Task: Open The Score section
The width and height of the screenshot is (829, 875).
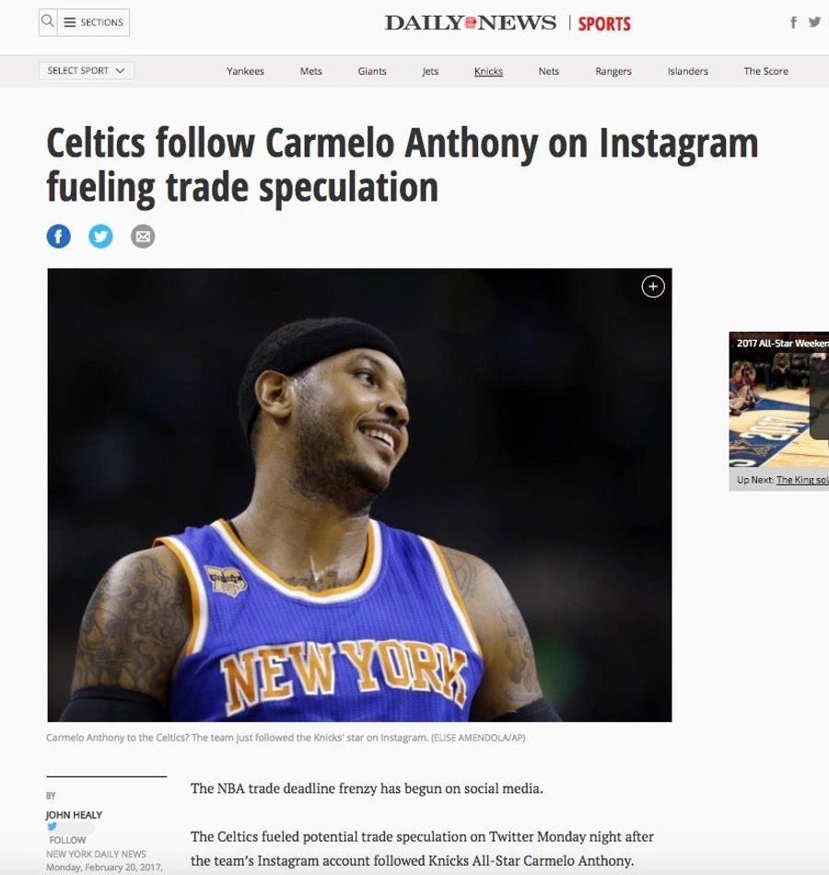Action: point(766,71)
